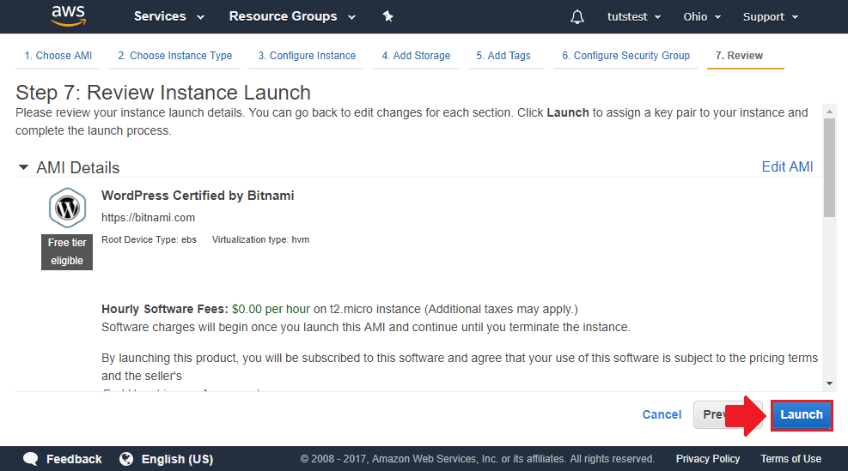Go to 5. Add Tags tab
This screenshot has height=471, width=848.
(503, 56)
